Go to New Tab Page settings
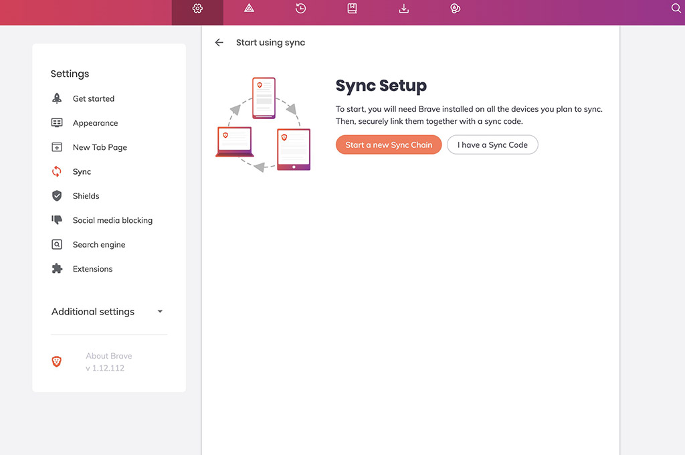Screen dimensions: 685x455 click(x=100, y=148)
